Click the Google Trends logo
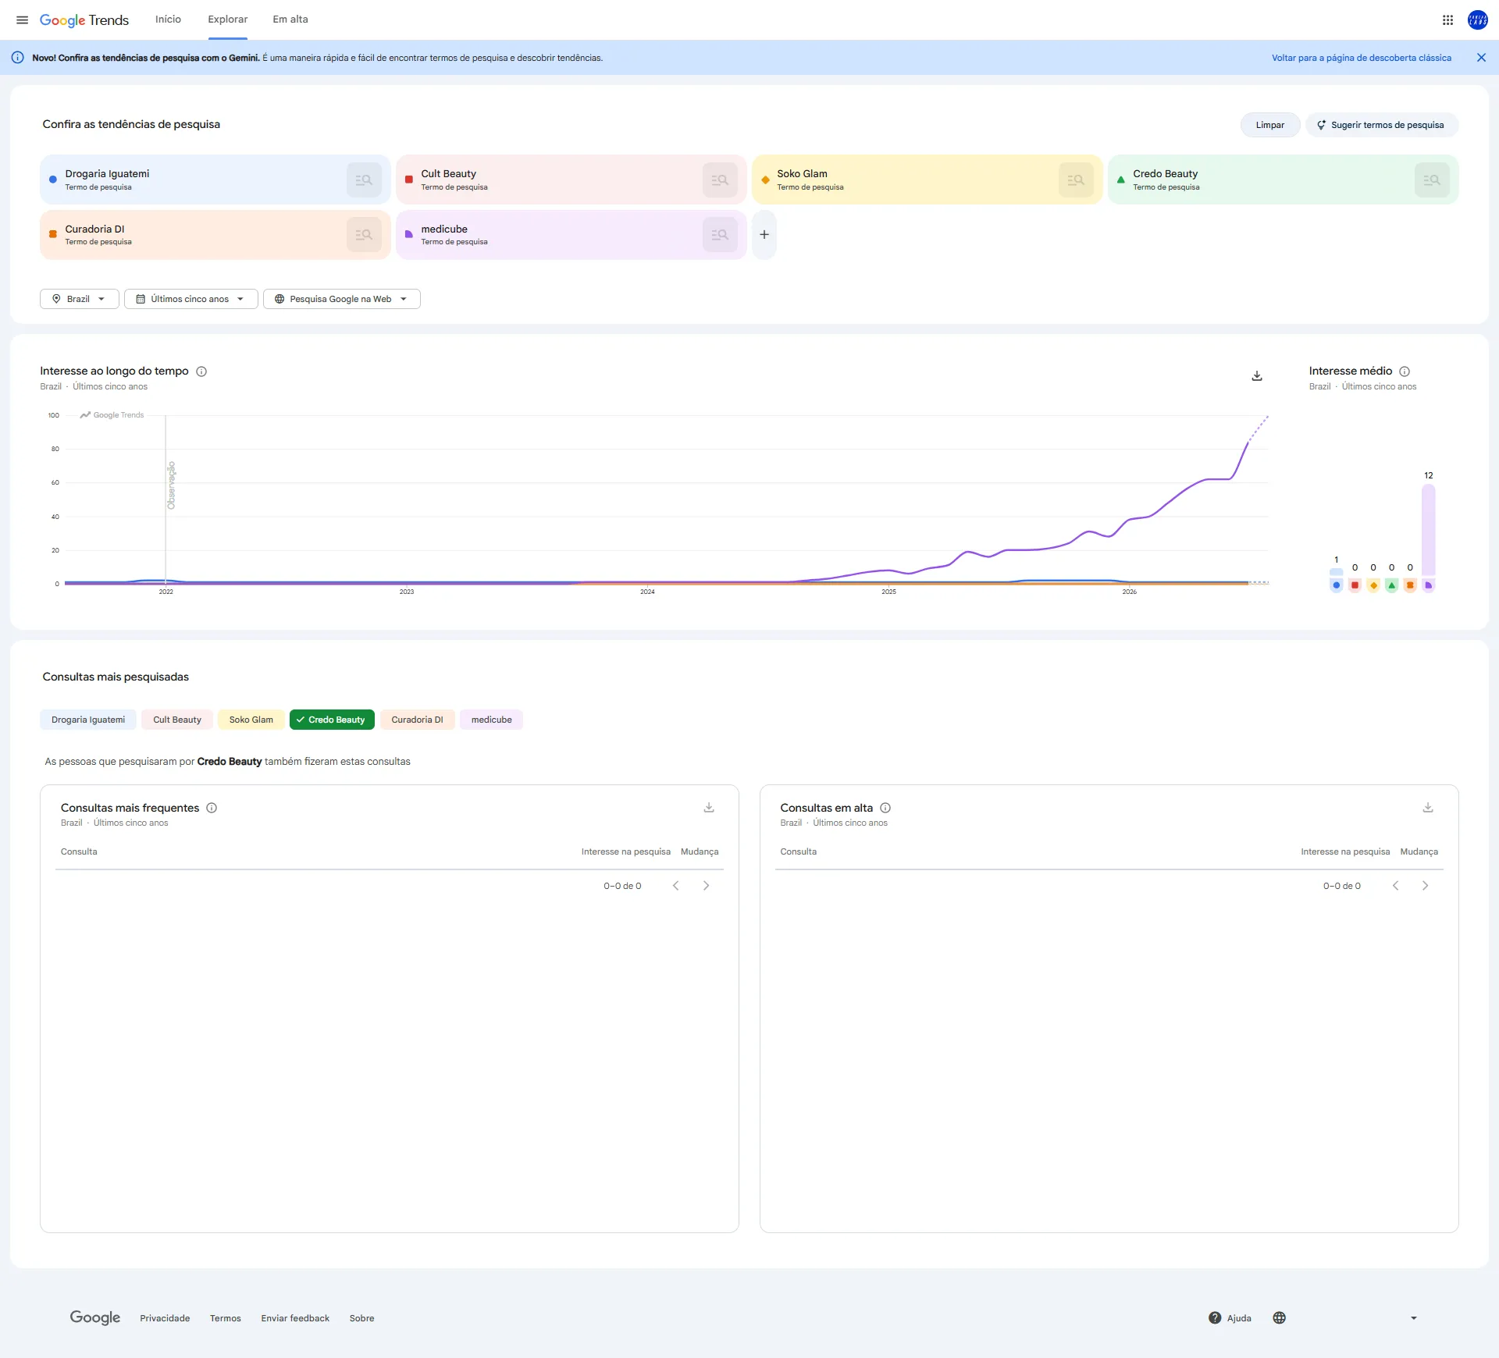Viewport: 1499px width, 1358px height. coord(84,20)
